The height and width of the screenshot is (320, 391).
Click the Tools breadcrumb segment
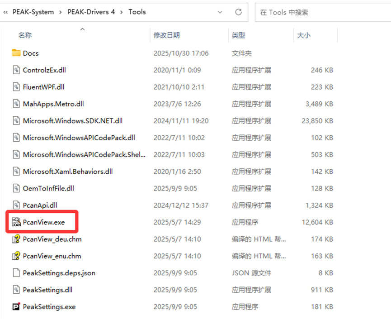point(137,12)
